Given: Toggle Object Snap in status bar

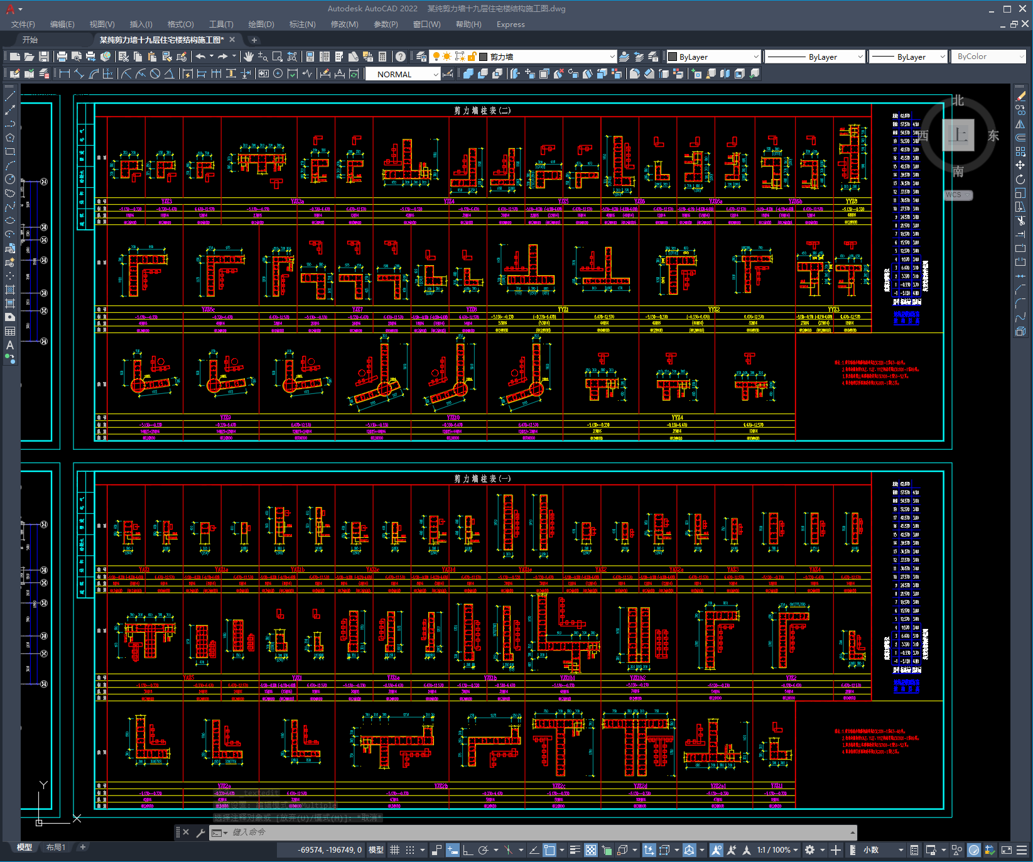Looking at the screenshot, I should pos(549,850).
